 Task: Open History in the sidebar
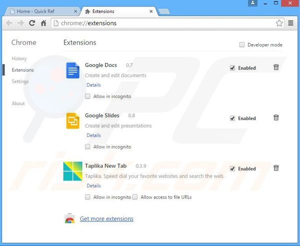coord(19,58)
